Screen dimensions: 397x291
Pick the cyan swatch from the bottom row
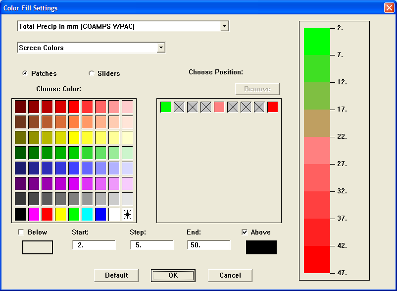pos(88,214)
